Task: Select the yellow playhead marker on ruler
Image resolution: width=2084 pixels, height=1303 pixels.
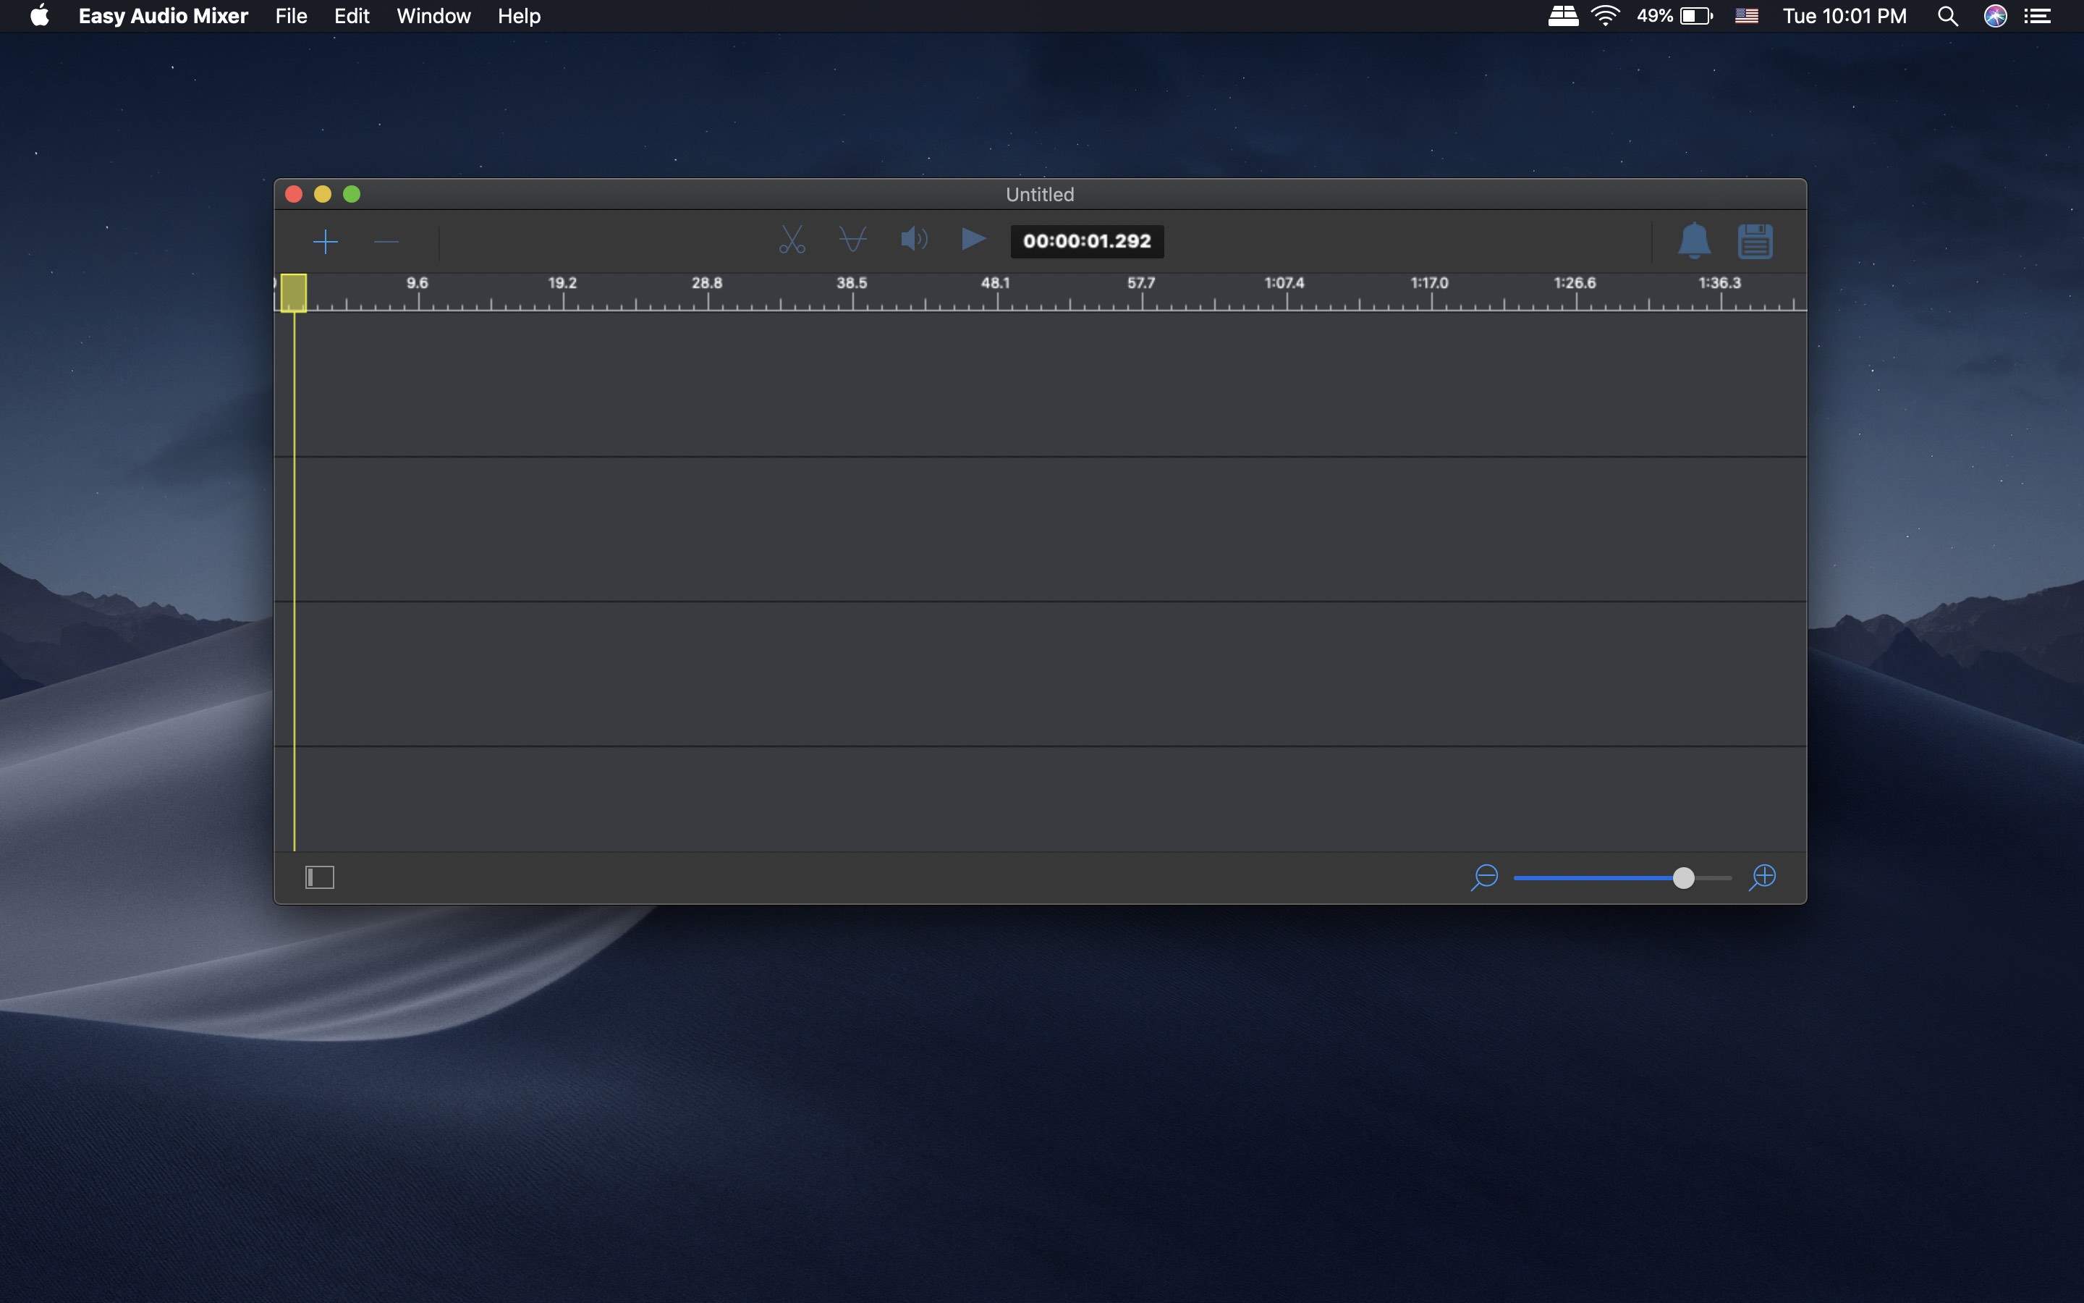Action: (294, 293)
